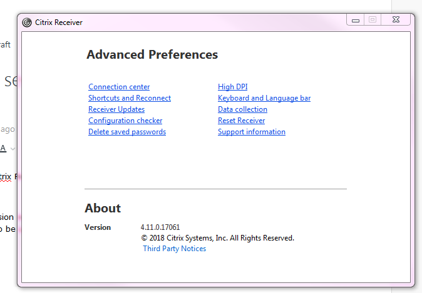Close the Citrix Receiver window

tap(397, 20)
